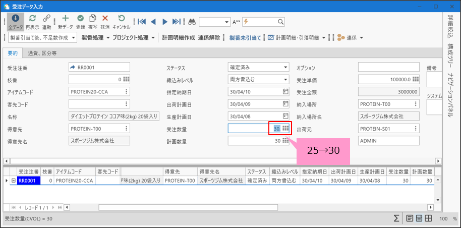Open the ステータス combo box

tap(285, 67)
